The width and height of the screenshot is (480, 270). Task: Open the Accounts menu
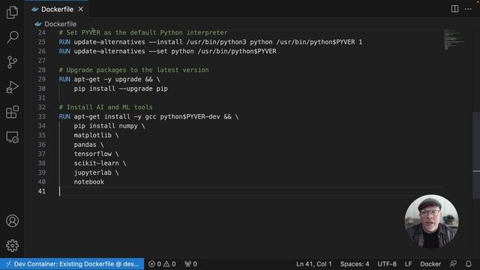tap(12, 220)
